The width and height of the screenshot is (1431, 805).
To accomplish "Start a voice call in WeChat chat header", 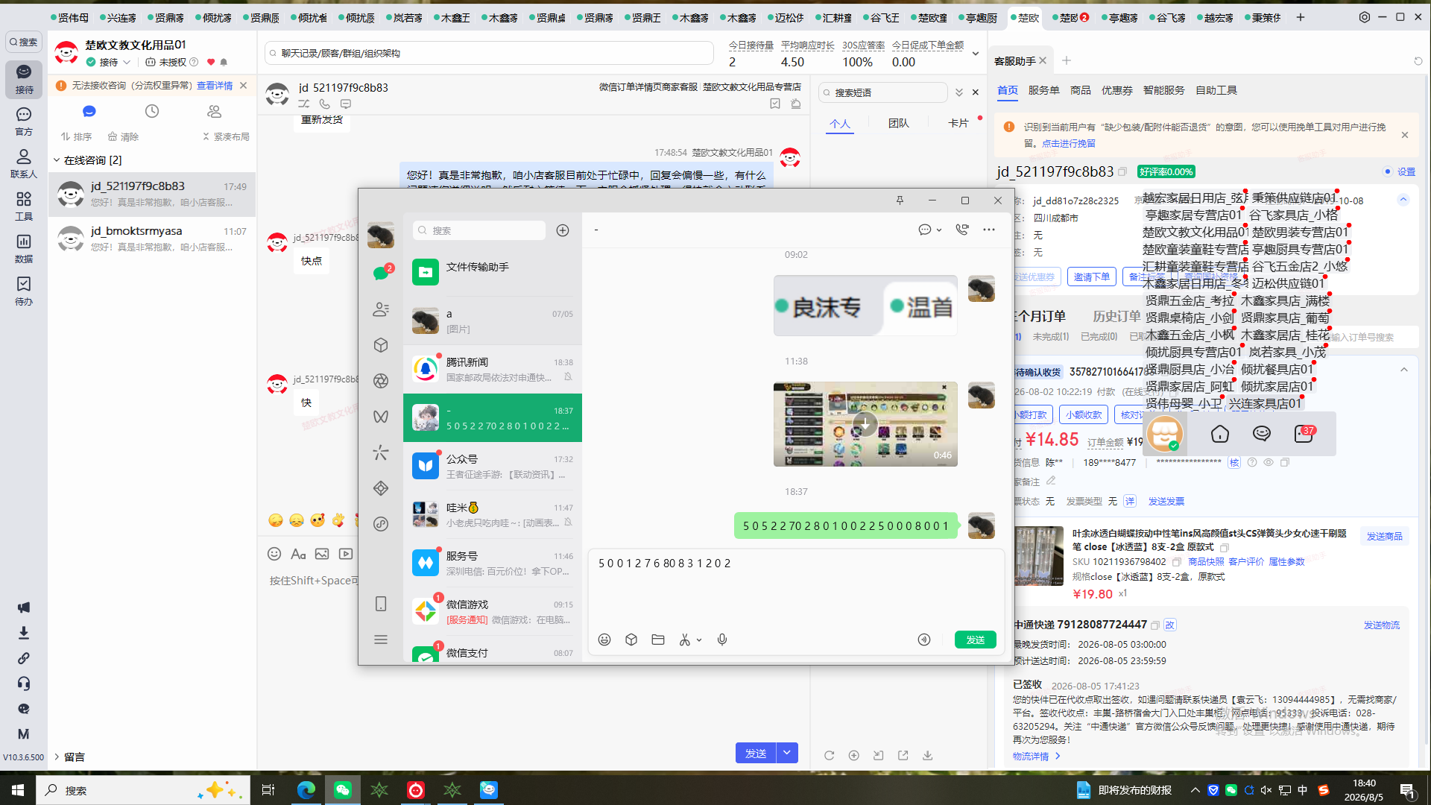I will coord(962,230).
